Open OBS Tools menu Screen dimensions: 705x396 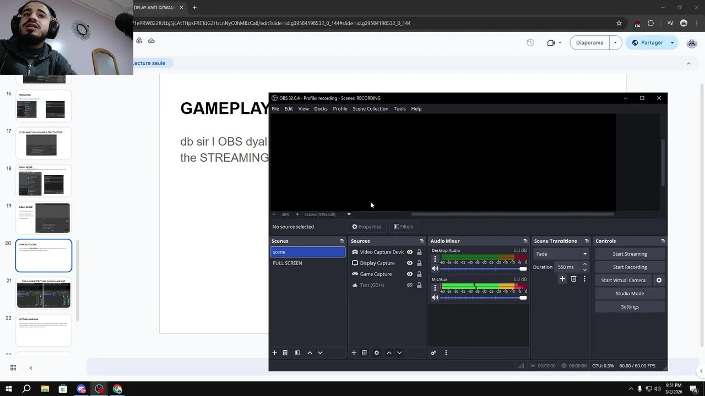click(x=400, y=109)
